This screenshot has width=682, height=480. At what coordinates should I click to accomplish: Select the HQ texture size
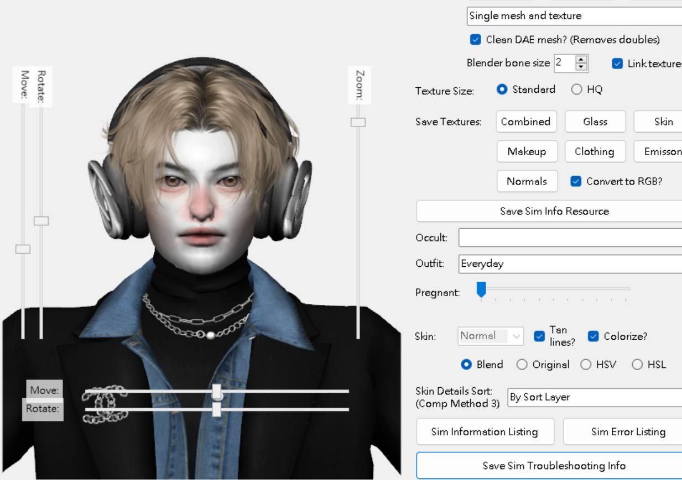577,89
